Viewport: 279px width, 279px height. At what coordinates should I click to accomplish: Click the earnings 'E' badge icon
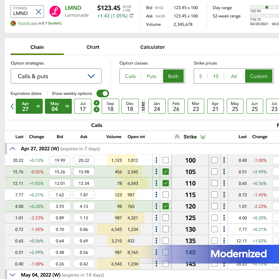(97, 103)
